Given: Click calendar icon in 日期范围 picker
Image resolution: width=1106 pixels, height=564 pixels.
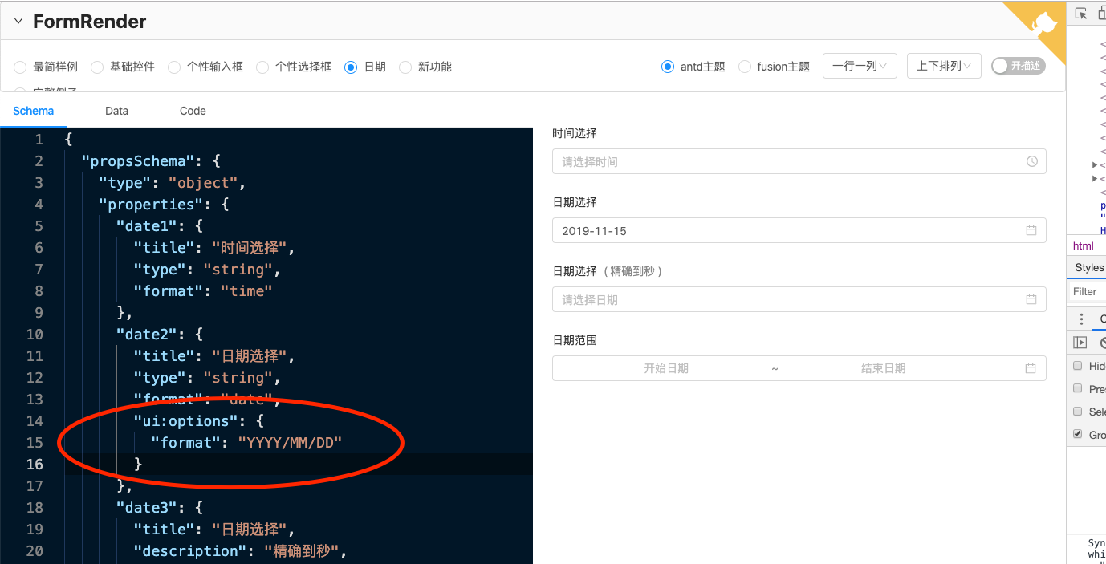Looking at the screenshot, I should 1031,368.
